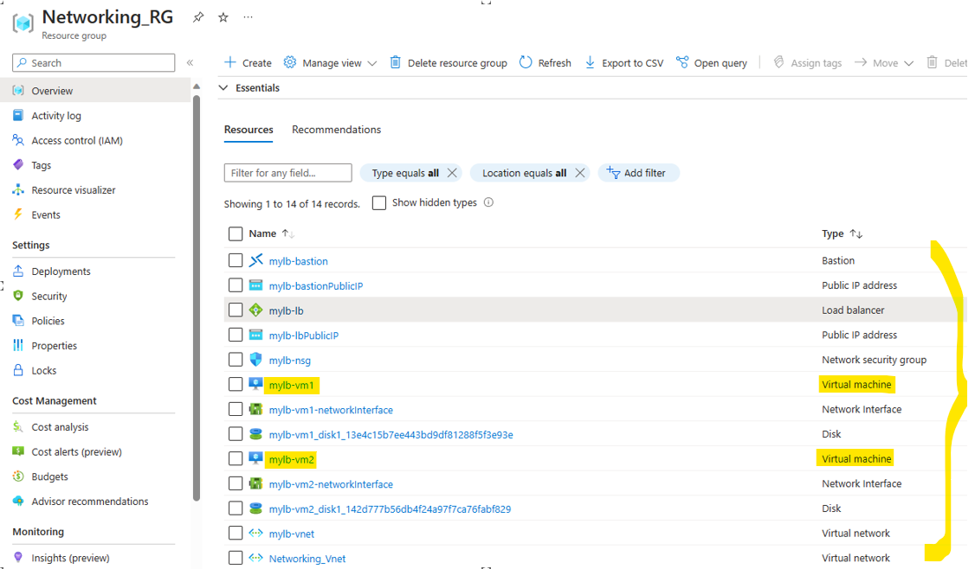This screenshot has width=975, height=569.
Task: Click the Filter for any field box
Action: point(287,173)
